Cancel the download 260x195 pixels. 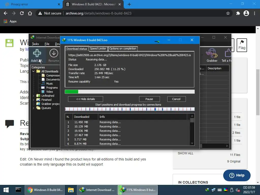[x=176, y=99]
